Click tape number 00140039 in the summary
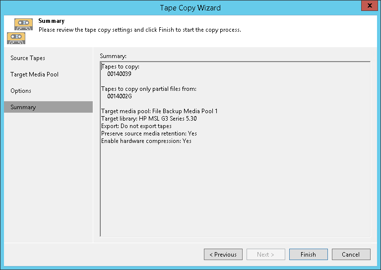Screen dimensions: 381x270 119,74
